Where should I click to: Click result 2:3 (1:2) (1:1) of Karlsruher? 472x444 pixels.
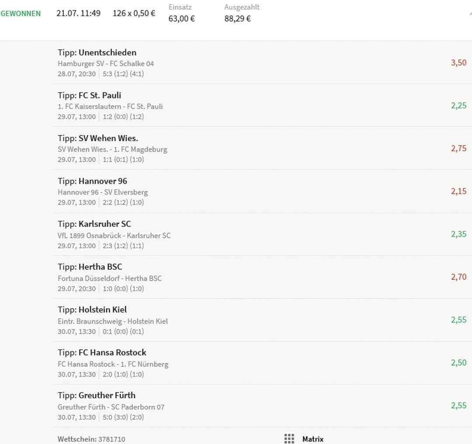(123, 246)
